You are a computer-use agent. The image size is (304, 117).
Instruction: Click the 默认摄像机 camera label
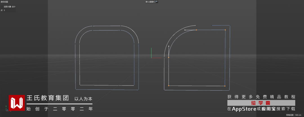click(150, 2)
